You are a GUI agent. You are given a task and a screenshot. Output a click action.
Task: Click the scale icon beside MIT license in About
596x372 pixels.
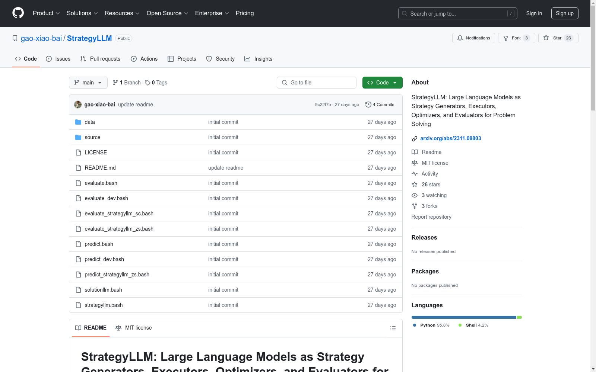415,163
